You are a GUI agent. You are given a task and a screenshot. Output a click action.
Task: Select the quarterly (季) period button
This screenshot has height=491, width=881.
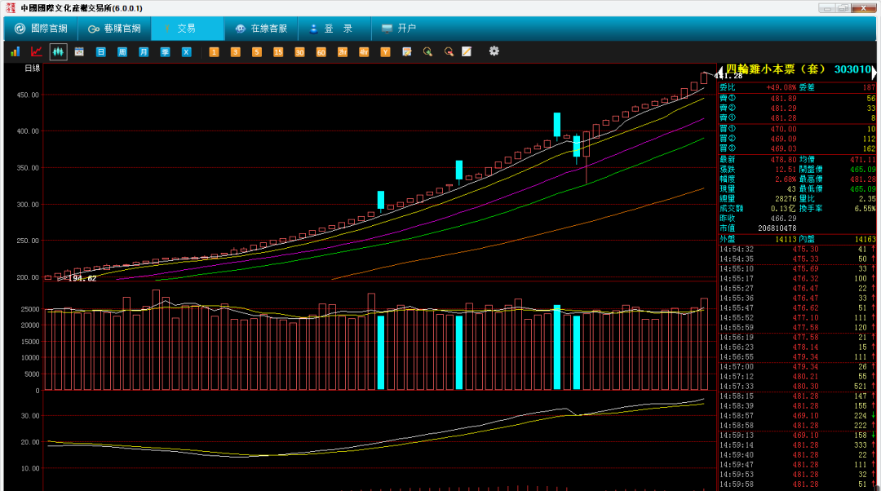(x=165, y=51)
